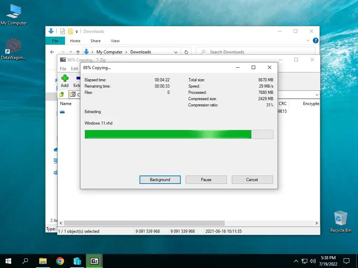358x268 pixels.
Task: Click the Downloads blue arrow title icon
Action: tap(51, 31)
